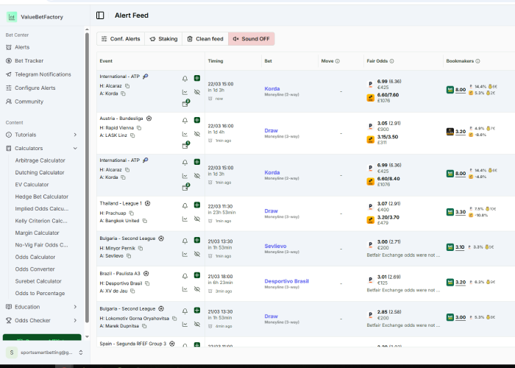Image resolution: width=515 pixels, height=368 pixels.
Task: Open the Staking options
Action: pos(163,39)
